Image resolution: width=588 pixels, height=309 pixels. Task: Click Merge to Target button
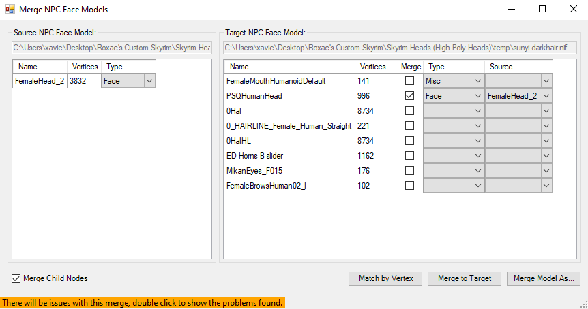(465, 278)
